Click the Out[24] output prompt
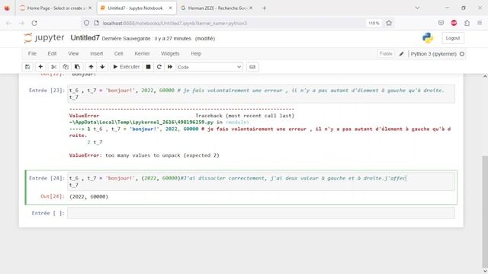488x274 pixels. pos(53,196)
